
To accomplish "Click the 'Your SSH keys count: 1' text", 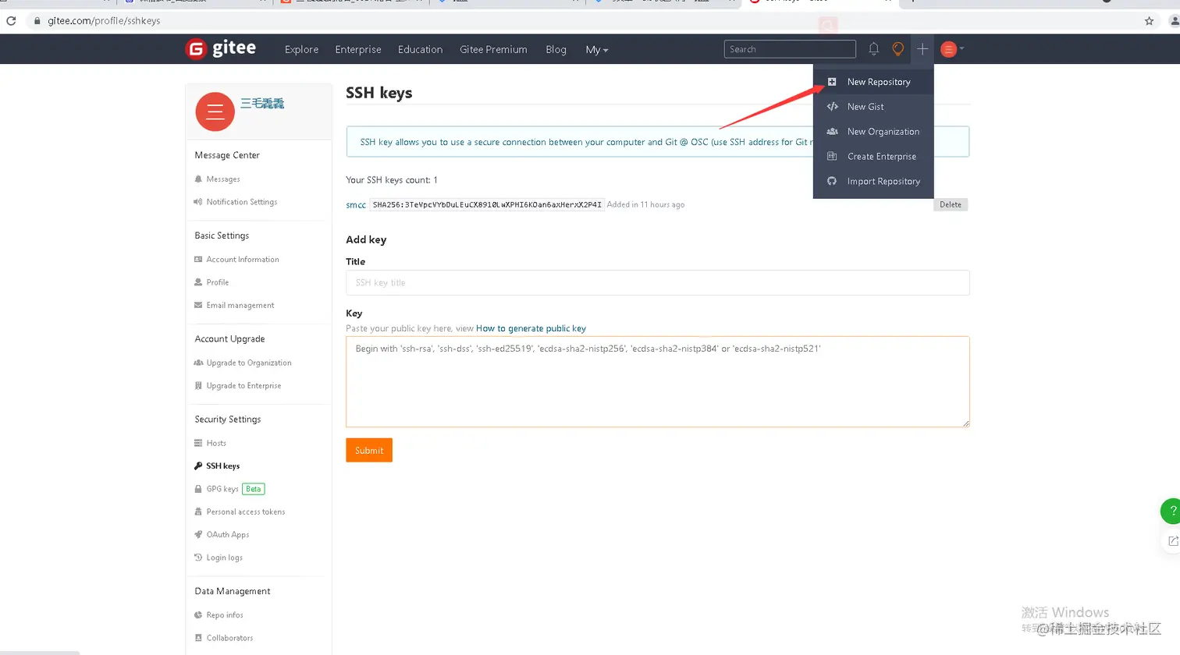I will click(392, 180).
